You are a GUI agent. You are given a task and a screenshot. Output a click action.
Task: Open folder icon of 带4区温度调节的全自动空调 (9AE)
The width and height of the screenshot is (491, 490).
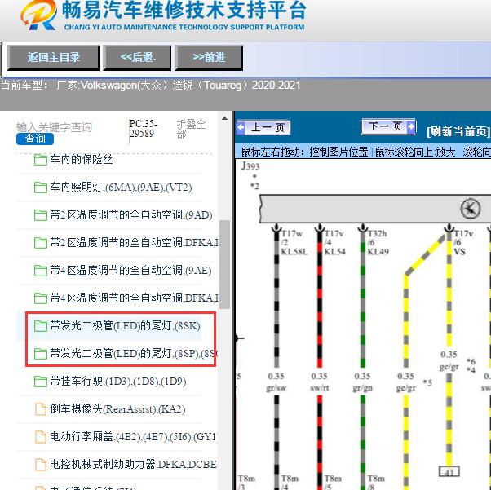(x=41, y=271)
